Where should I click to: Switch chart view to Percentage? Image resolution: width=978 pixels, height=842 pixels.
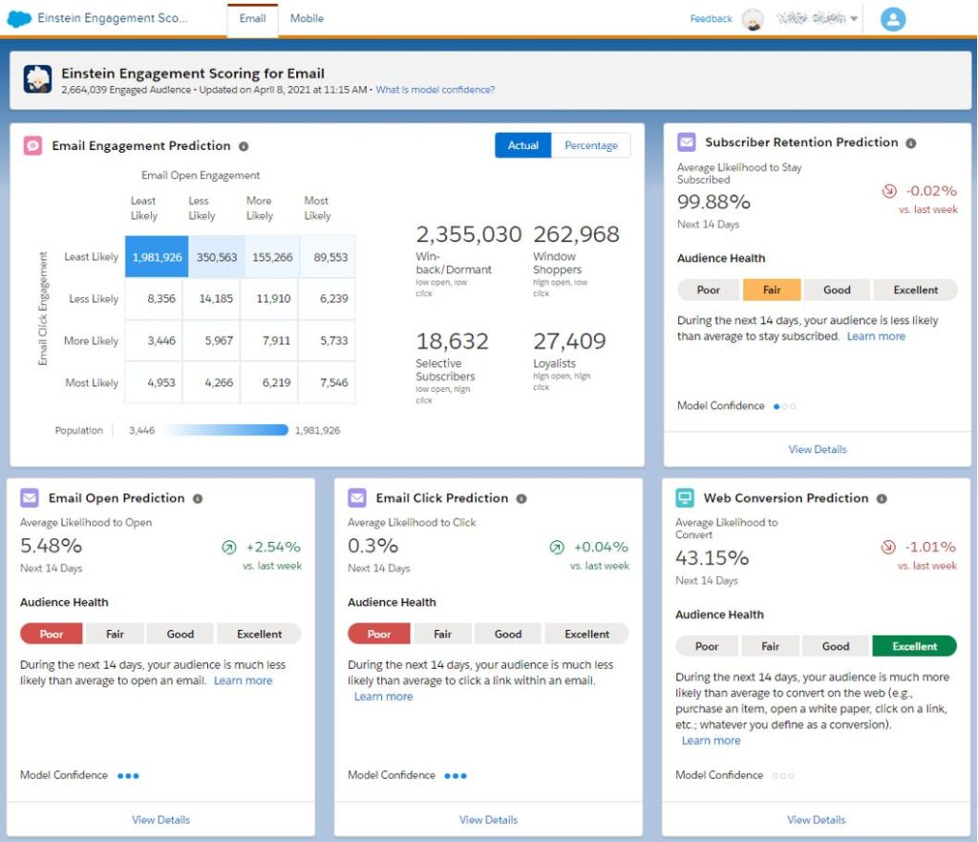coord(590,145)
